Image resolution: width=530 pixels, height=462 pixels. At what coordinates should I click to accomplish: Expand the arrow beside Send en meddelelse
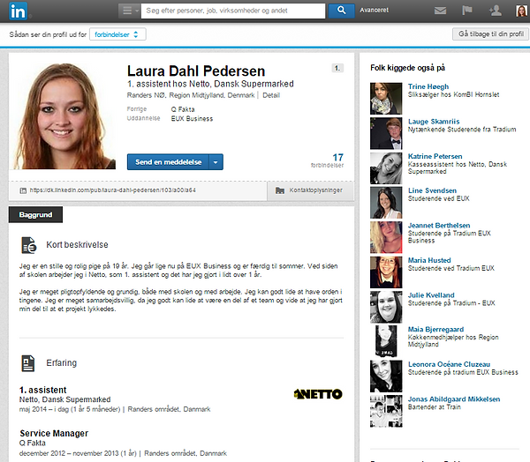(216, 162)
